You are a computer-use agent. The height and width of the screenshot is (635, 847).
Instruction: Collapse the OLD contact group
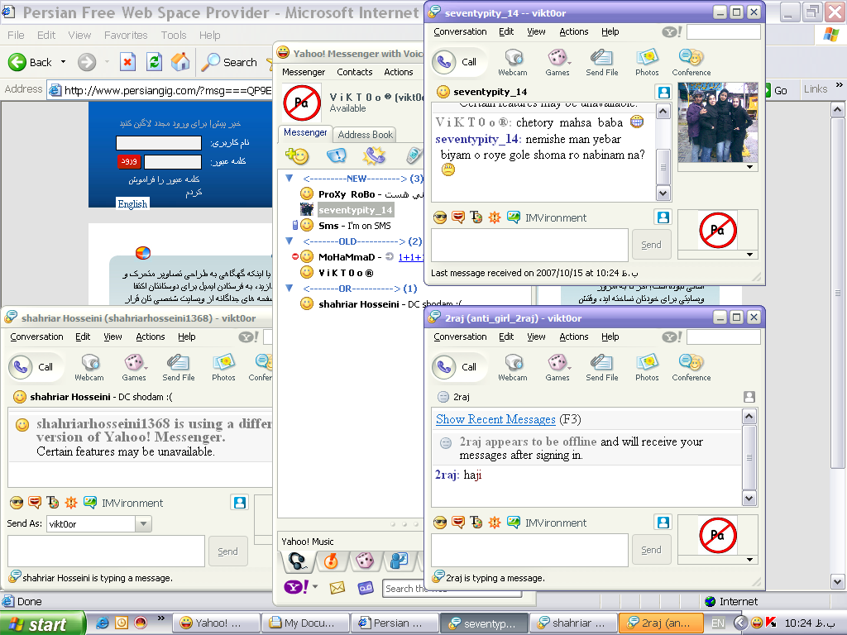[x=290, y=241]
